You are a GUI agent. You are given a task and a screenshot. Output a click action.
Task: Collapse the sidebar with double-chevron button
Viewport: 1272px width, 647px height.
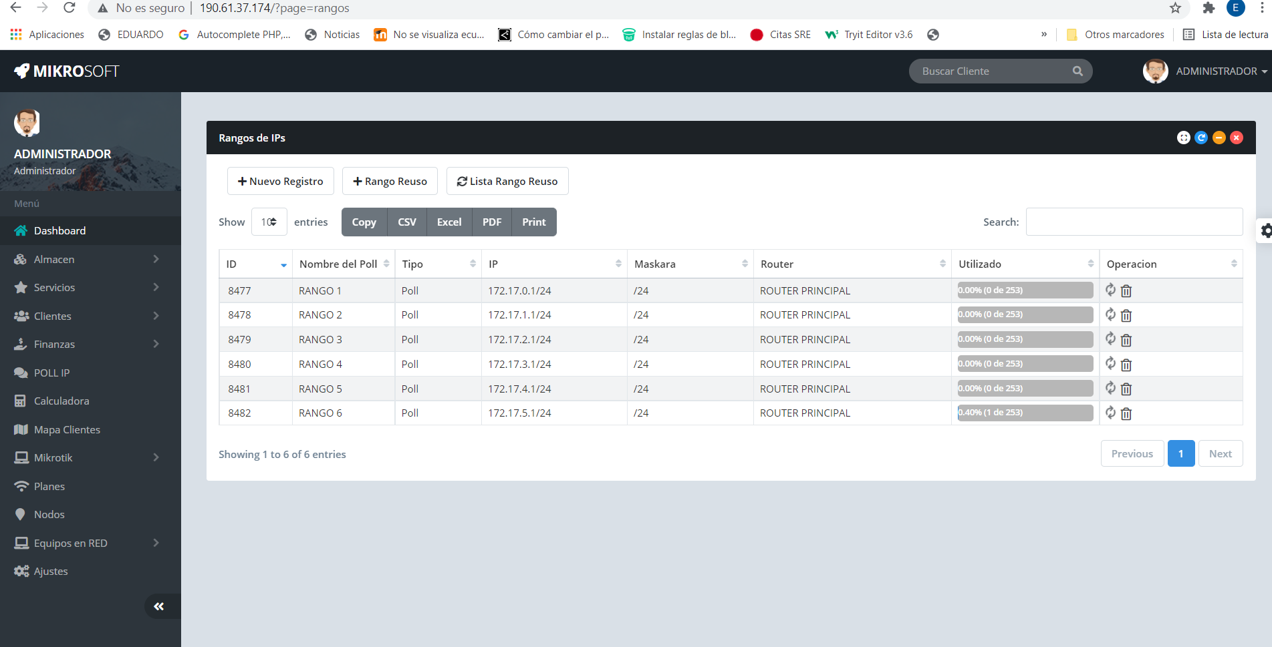tap(159, 606)
